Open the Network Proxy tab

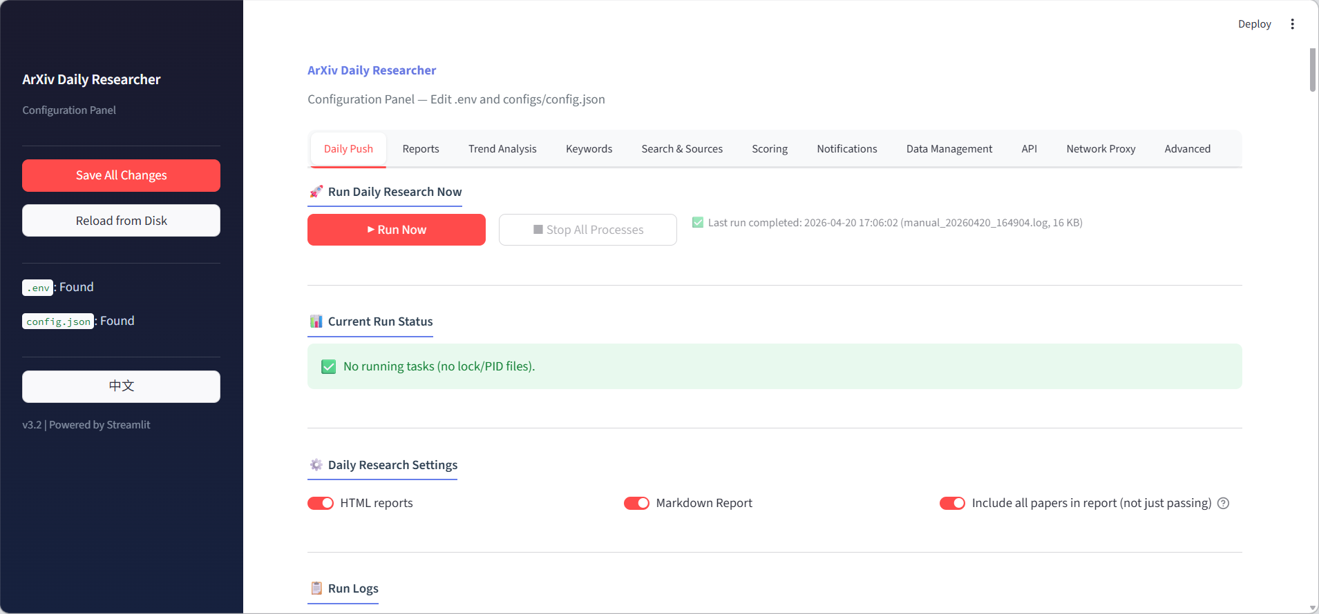(x=1101, y=149)
